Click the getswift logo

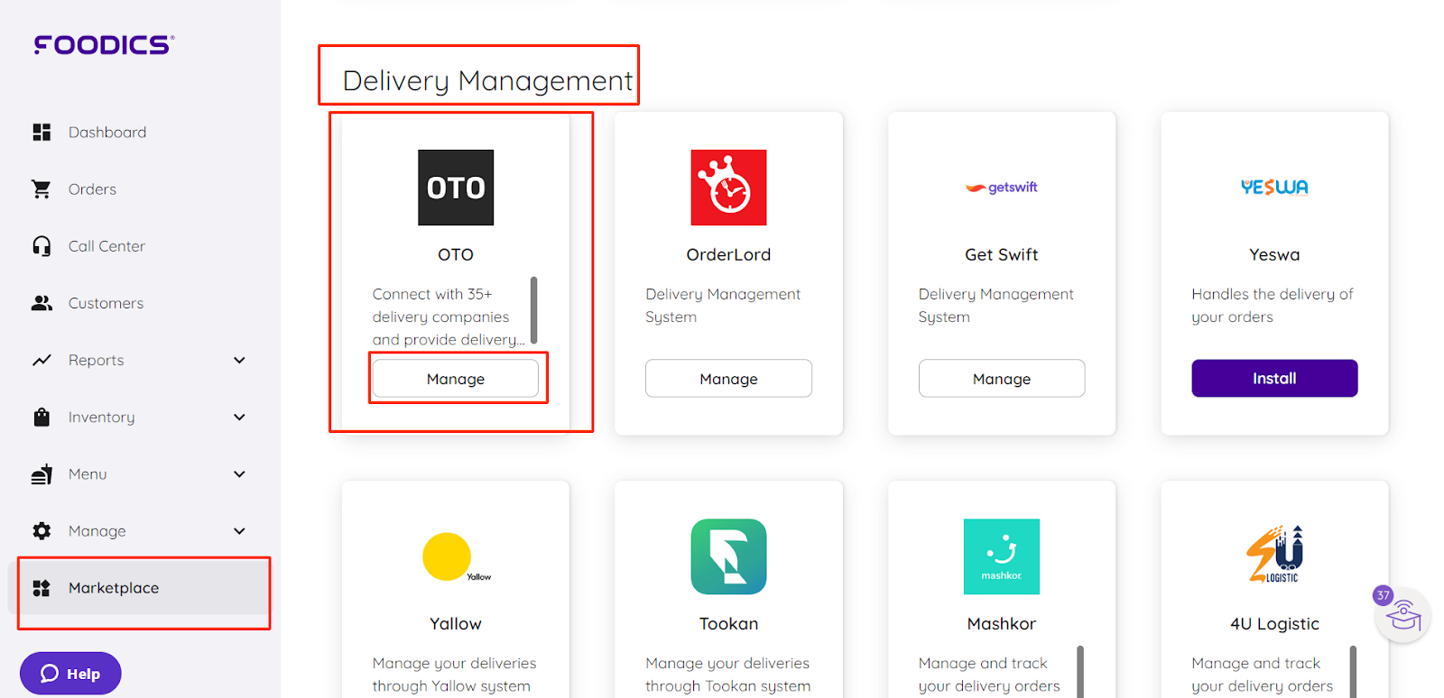click(1002, 188)
